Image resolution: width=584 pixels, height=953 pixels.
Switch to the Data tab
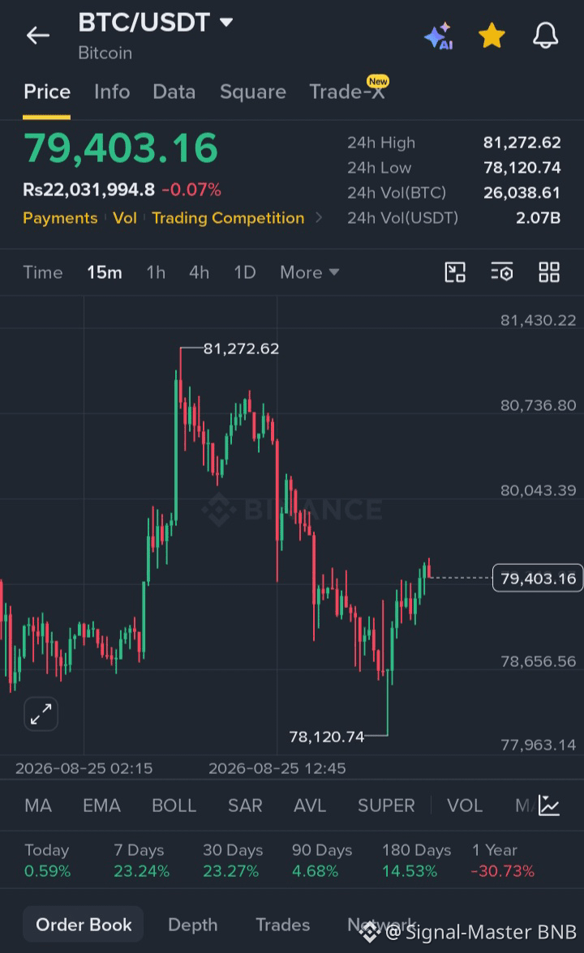174,92
